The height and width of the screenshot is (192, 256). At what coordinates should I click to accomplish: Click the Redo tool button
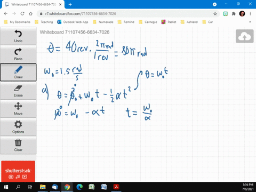click(18, 54)
